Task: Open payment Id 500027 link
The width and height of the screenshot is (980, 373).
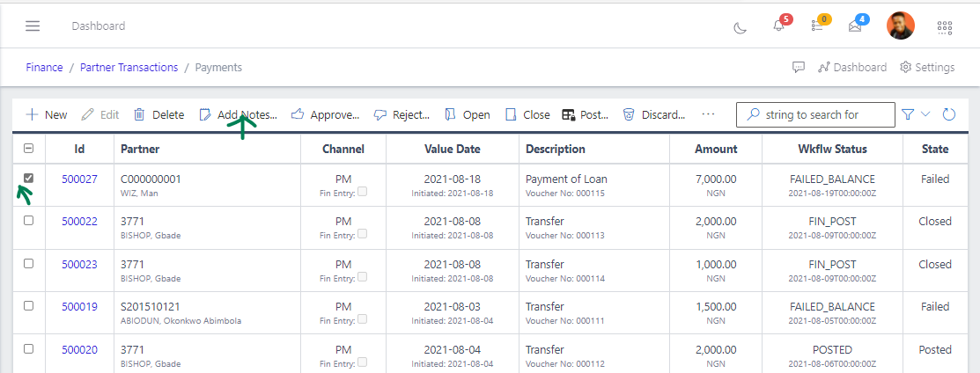Action: point(79,179)
